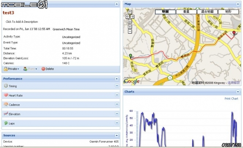
Task: Open the Share dropdown menu
Action: (x=30, y=69)
